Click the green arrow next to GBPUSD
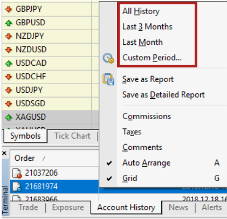Screen dimensions: 227x219 tap(9, 23)
